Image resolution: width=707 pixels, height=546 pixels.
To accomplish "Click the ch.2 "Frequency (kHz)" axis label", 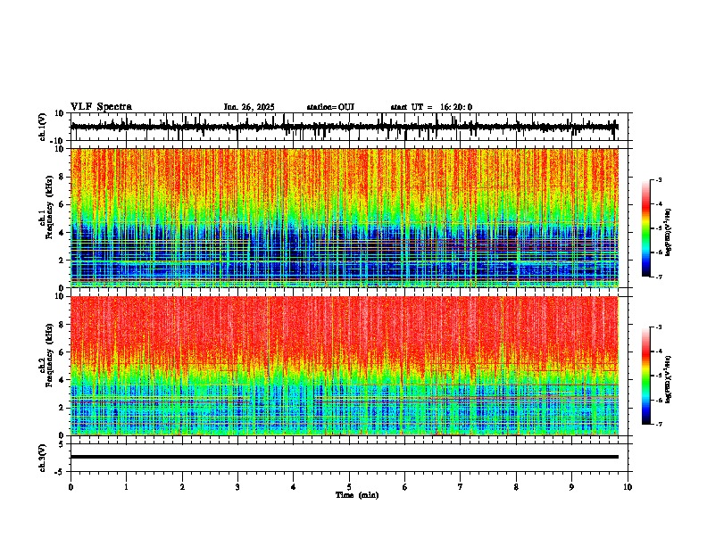I will 50,355.
